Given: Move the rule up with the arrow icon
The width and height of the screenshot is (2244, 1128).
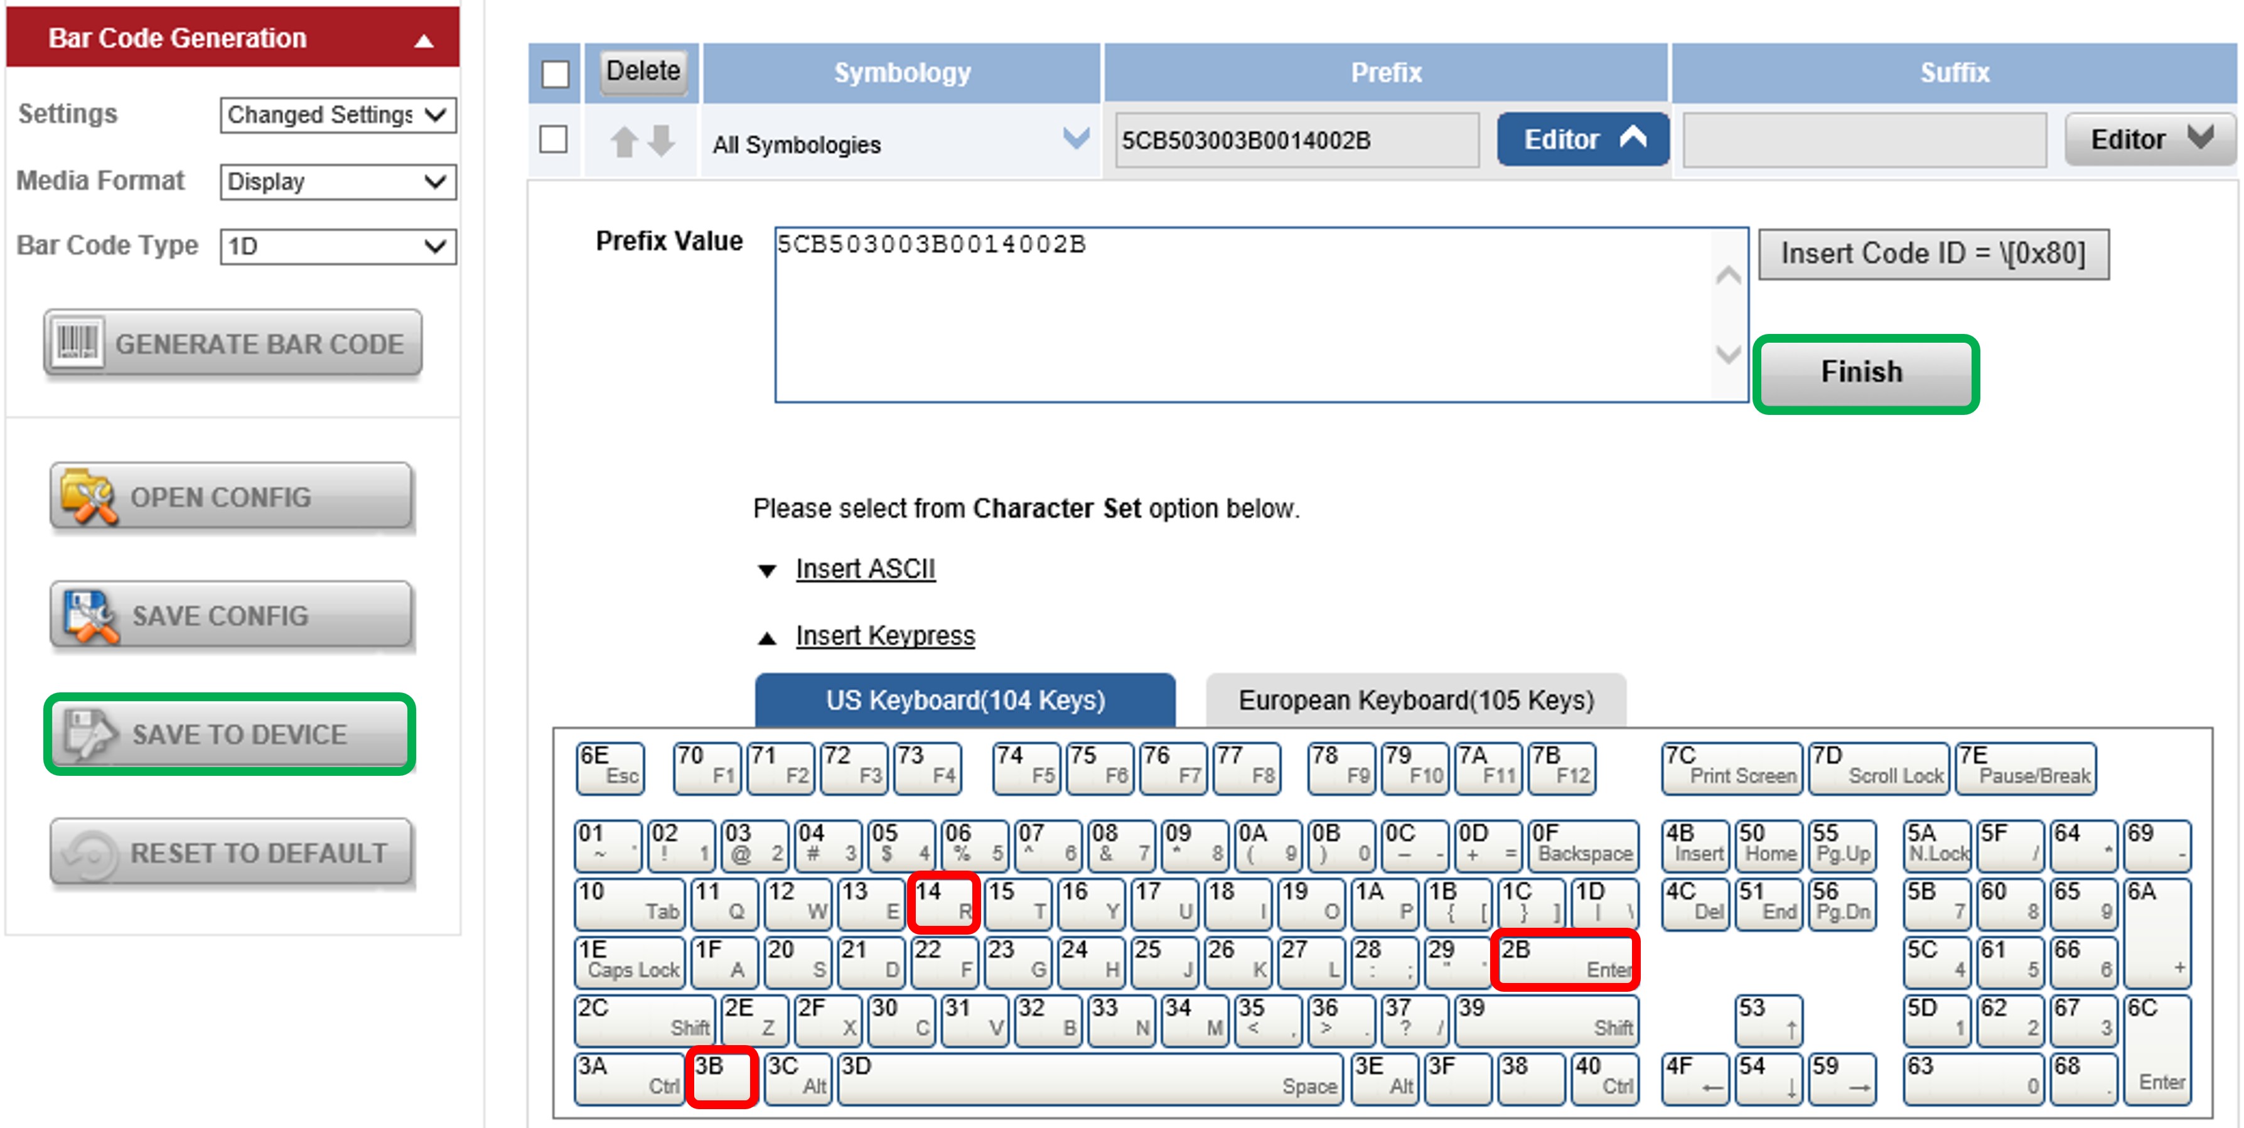Looking at the screenshot, I should 624,142.
